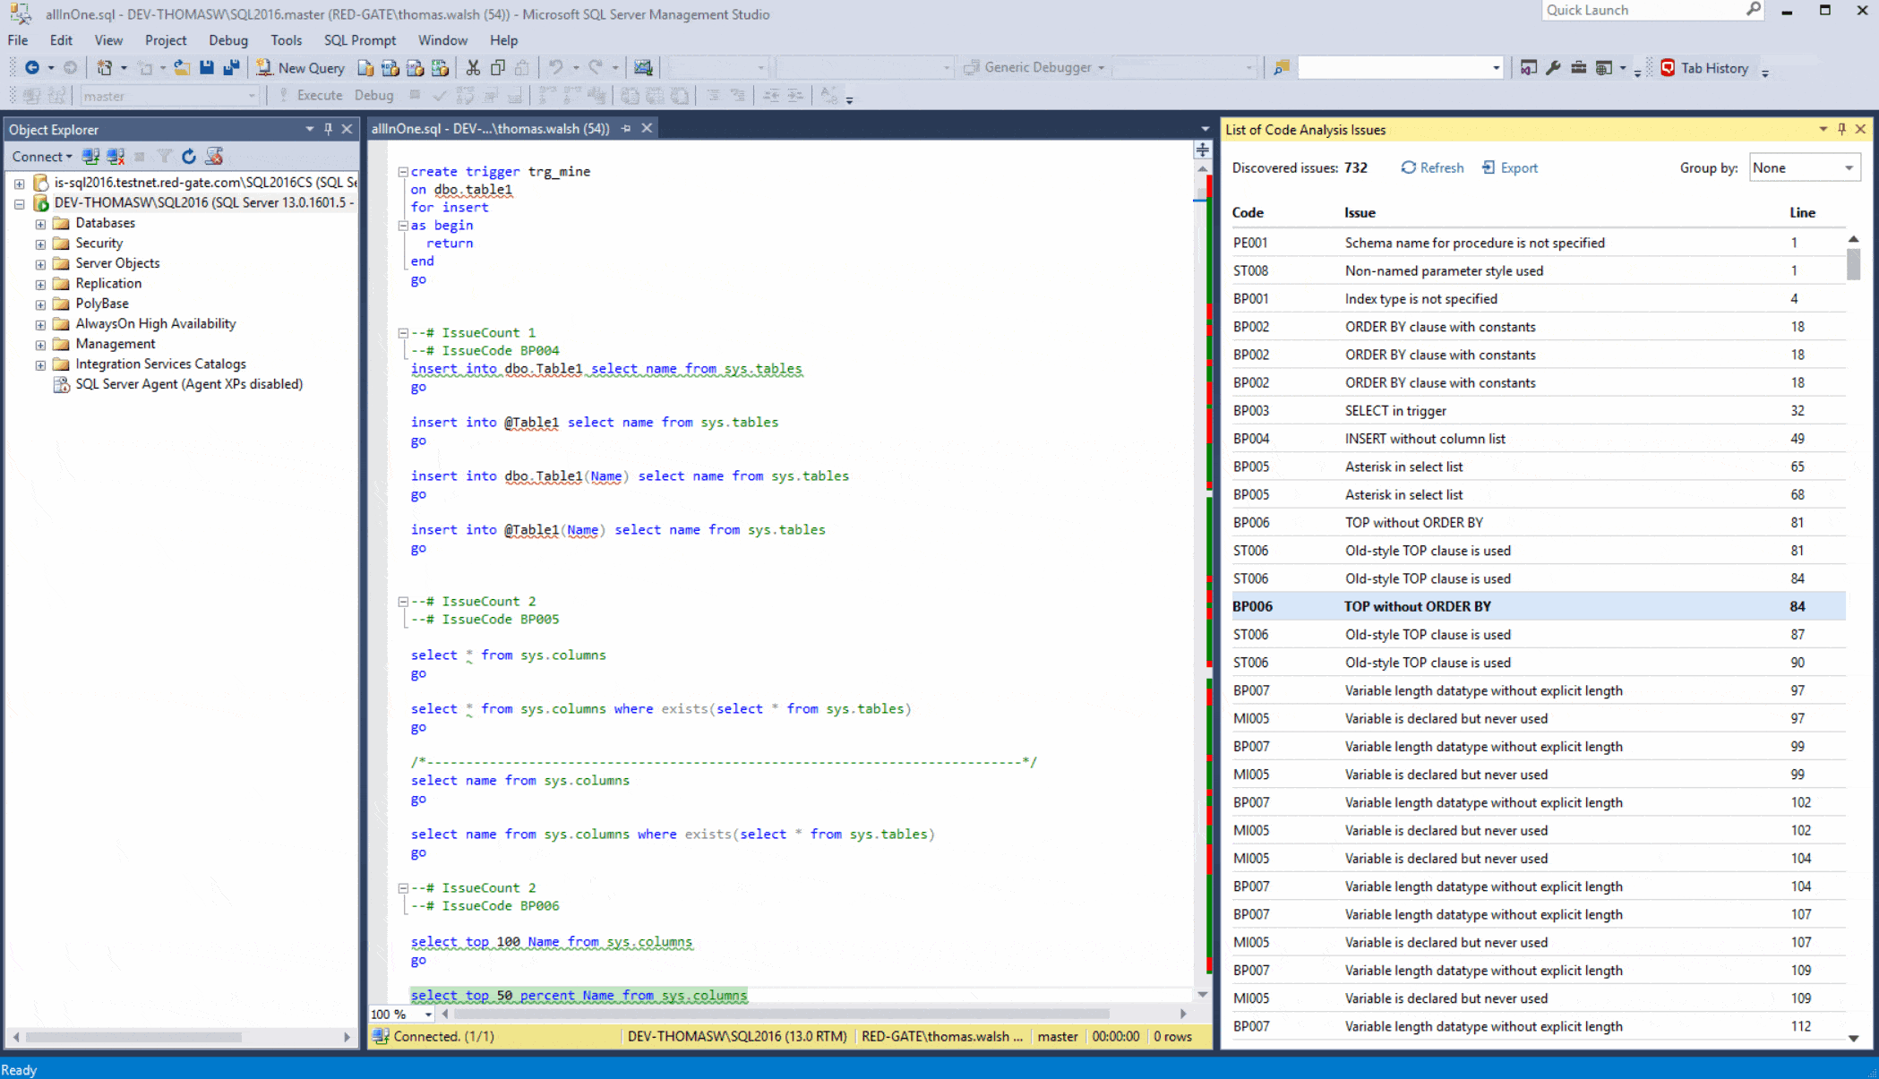Open Tab History from the toolbar
Image resolution: width=1879 pixels, height=1079 pixels.
tap(1704, 68)
